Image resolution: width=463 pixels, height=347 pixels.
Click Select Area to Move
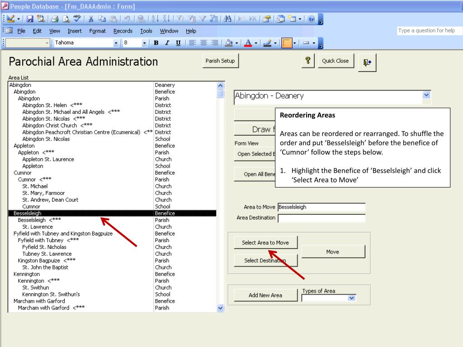click(x=265, y=243)
